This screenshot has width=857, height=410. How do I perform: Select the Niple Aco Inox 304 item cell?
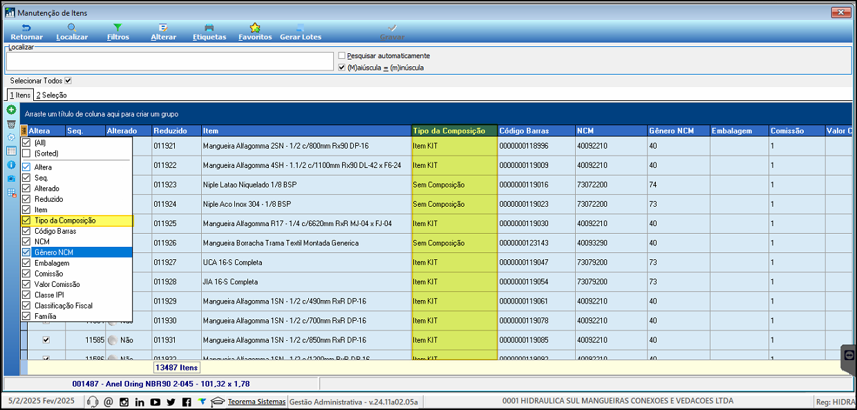click(306, 205)
